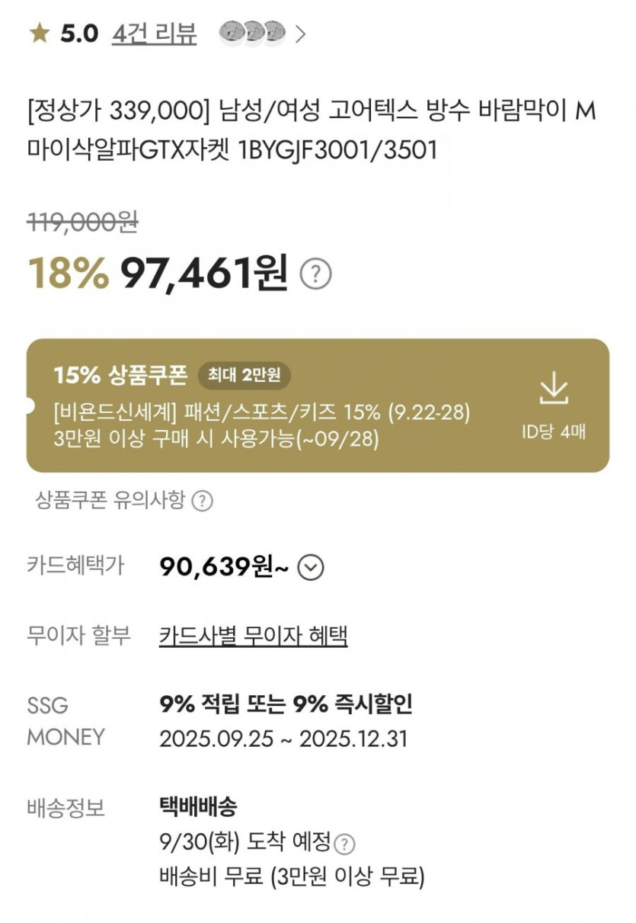This screenshot has width=636, height=923.
Task: Expand the 카드혜택가 dropdown arrow
Action: click(311, 568)
